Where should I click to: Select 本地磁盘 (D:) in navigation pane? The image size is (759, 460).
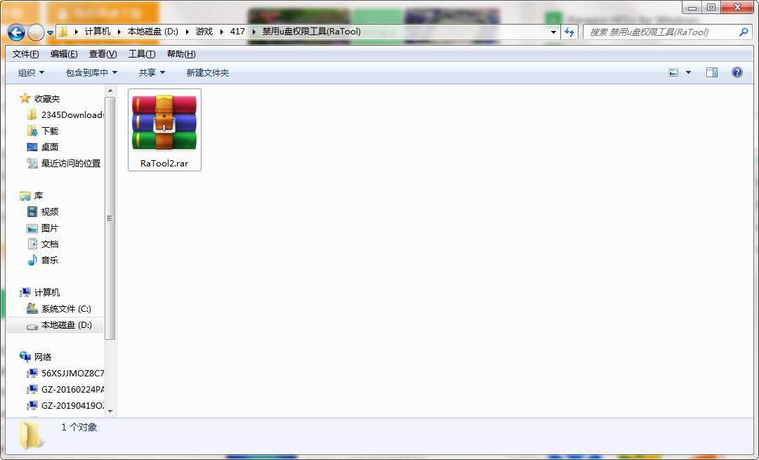tap(55, 325)
